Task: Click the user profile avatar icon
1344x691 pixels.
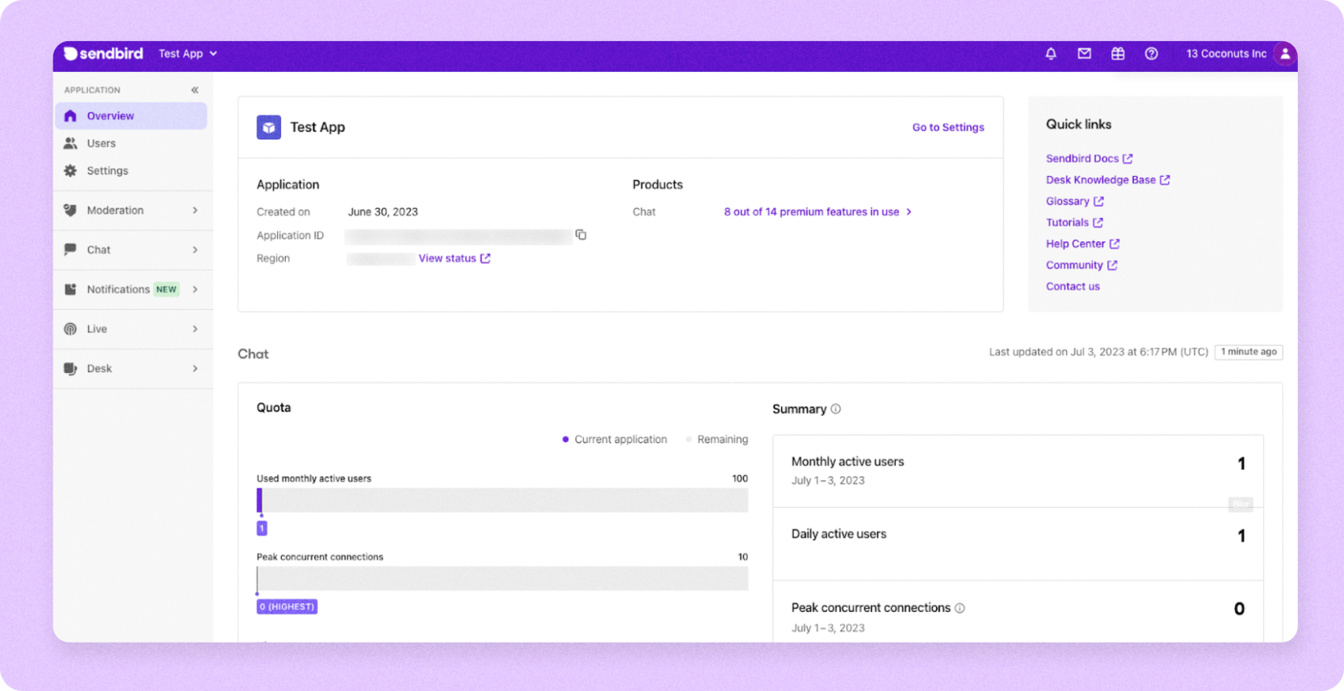Action: click(1284, 53)
